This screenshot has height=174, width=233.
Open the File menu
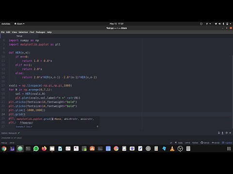tap(2, 32)
